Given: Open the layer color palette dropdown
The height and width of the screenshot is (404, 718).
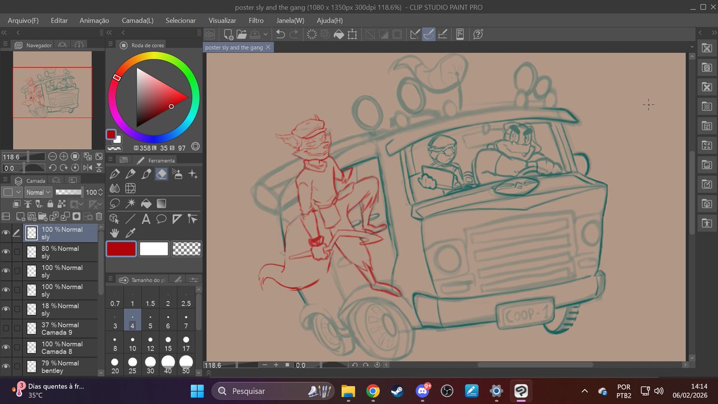Looking at the screenshot, I should coord(12,192).
